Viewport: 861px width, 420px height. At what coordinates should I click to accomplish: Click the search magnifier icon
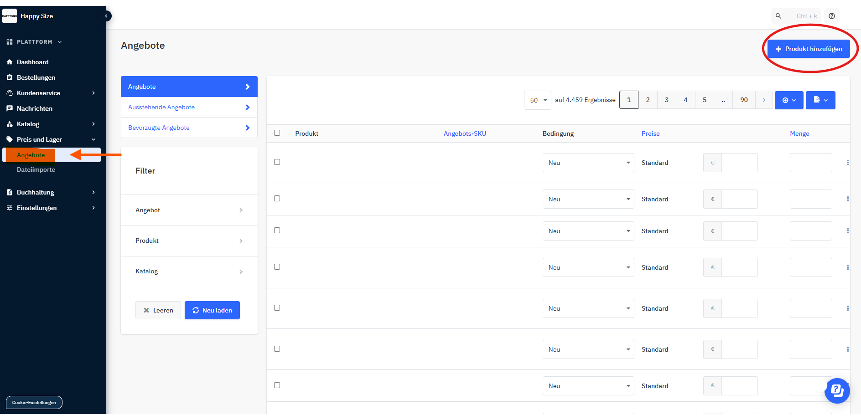tap(778, 16)
